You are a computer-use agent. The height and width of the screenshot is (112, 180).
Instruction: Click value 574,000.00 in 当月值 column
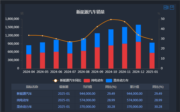[x=88, y=100]
